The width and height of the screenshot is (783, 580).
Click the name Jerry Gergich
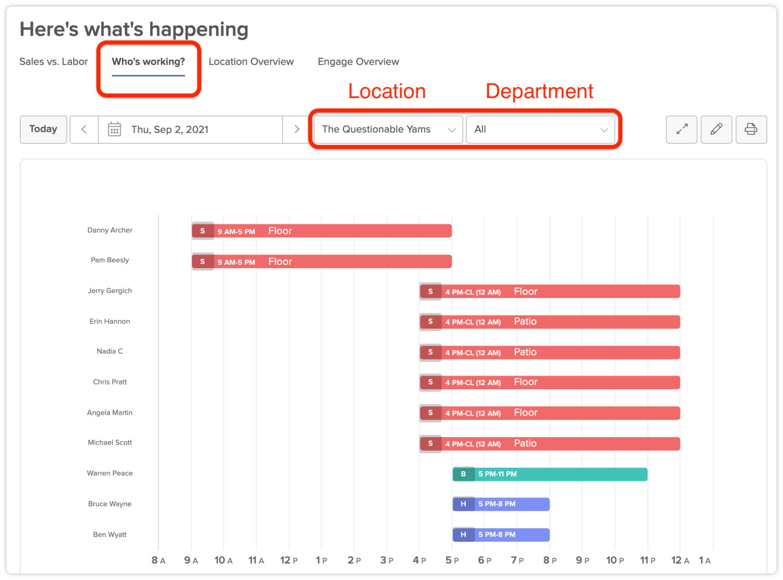110,291
